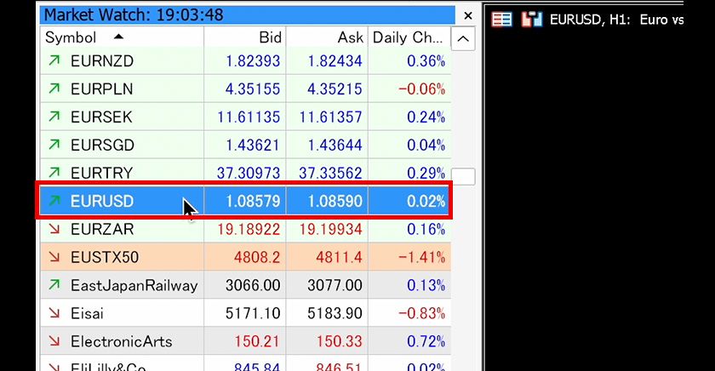
Task: Click the table-list icon in the chart header
Action: pyautogui.click(x=501, y=19)
